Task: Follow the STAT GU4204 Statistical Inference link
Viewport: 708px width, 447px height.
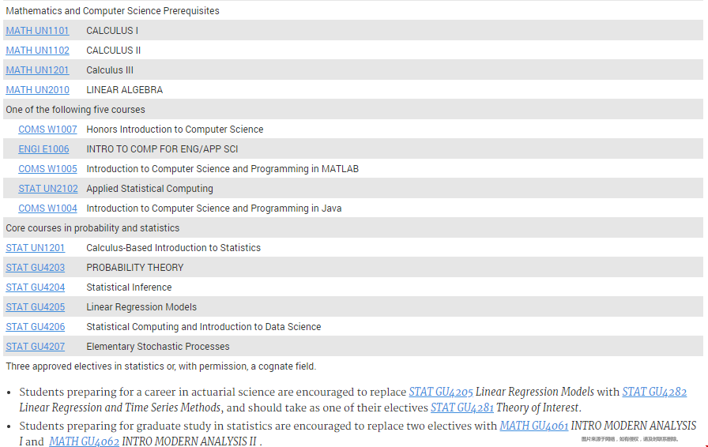Action: (x=36, y=287)
